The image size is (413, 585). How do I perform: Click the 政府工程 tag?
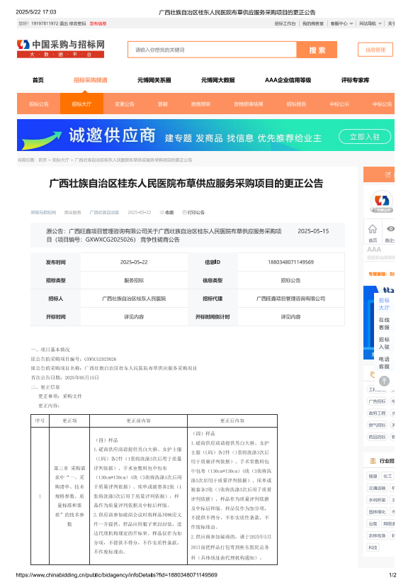point(377,413)
